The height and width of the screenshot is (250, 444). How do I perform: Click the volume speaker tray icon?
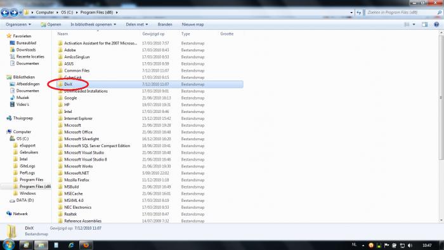[410, 245]
